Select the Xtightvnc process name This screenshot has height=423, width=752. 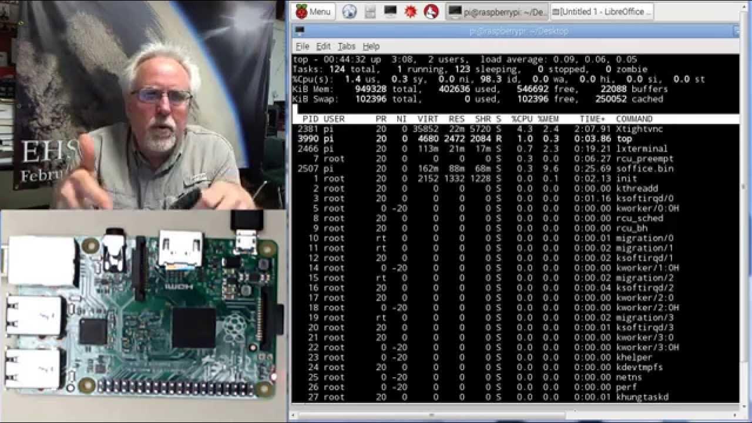point(639,129)
